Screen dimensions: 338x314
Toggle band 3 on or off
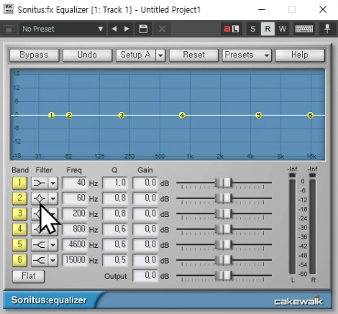tap(19, 213)
